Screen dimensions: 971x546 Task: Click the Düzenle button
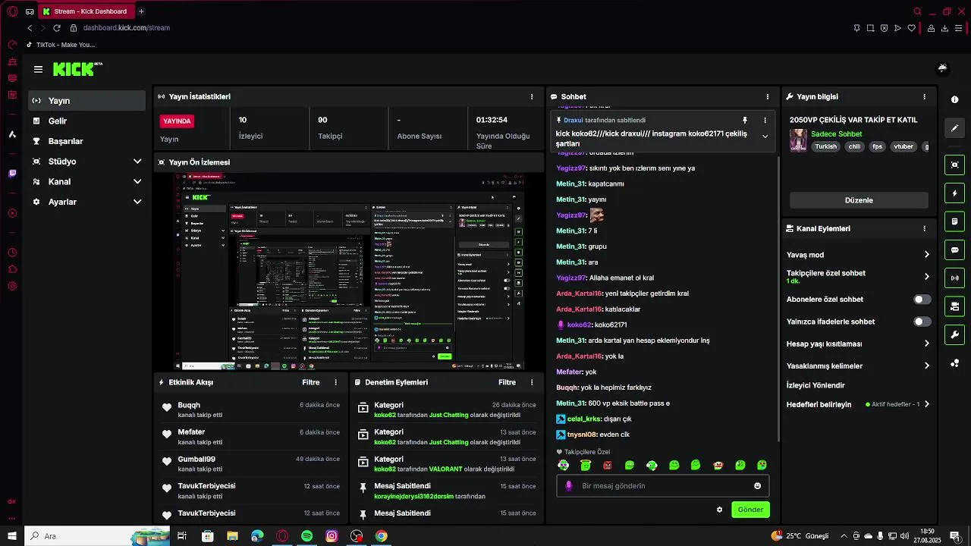tap(859, 200)
